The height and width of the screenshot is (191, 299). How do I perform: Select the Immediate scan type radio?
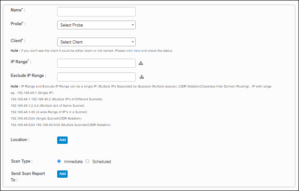59,161
